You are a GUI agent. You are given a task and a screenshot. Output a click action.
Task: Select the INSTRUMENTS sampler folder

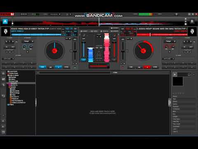pyautogui.click(x=16, y=101)
